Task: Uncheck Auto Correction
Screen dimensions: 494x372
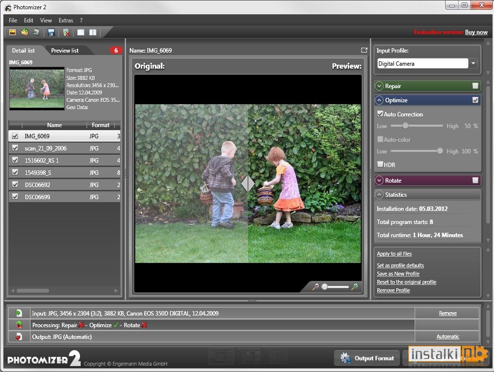Action: point(380,114)
